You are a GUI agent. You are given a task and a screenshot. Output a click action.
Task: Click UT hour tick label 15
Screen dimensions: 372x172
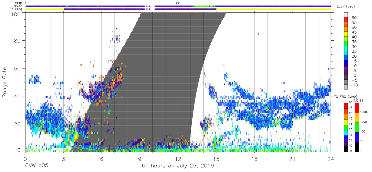point(216,159)
